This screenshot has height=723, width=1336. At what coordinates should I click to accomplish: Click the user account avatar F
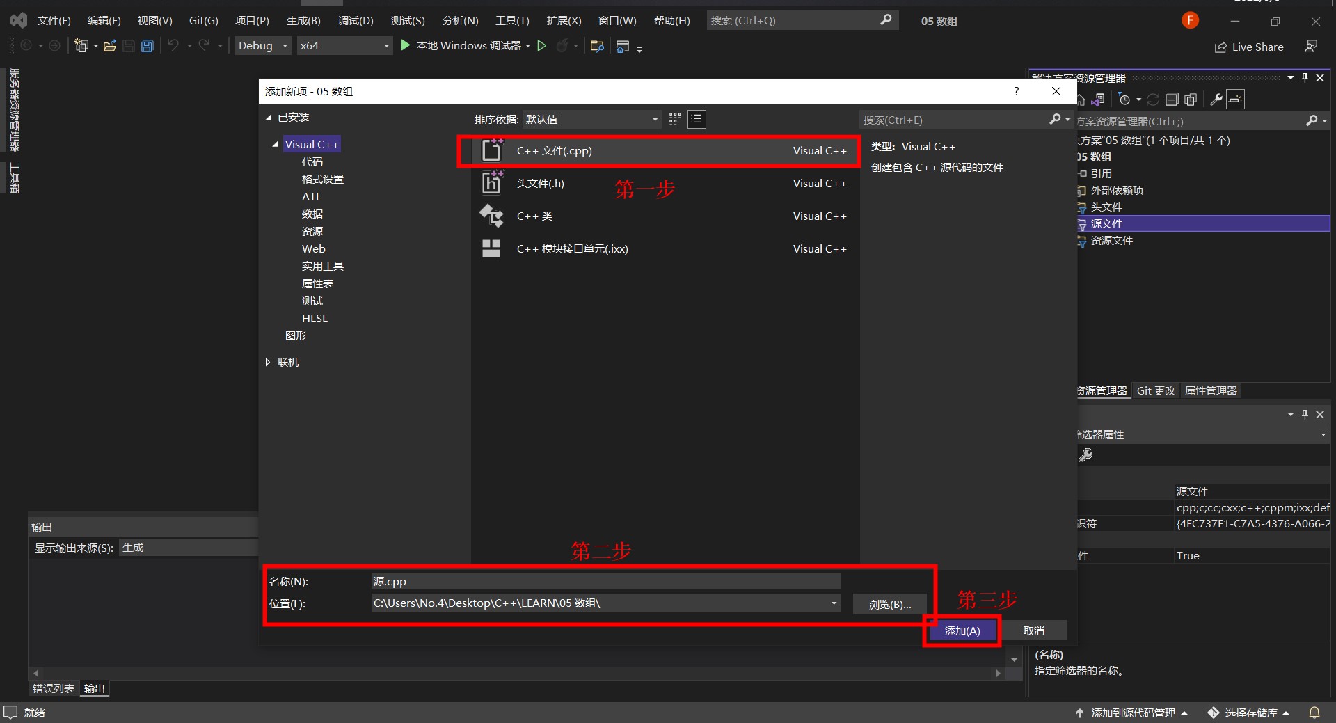(1190, 21)
